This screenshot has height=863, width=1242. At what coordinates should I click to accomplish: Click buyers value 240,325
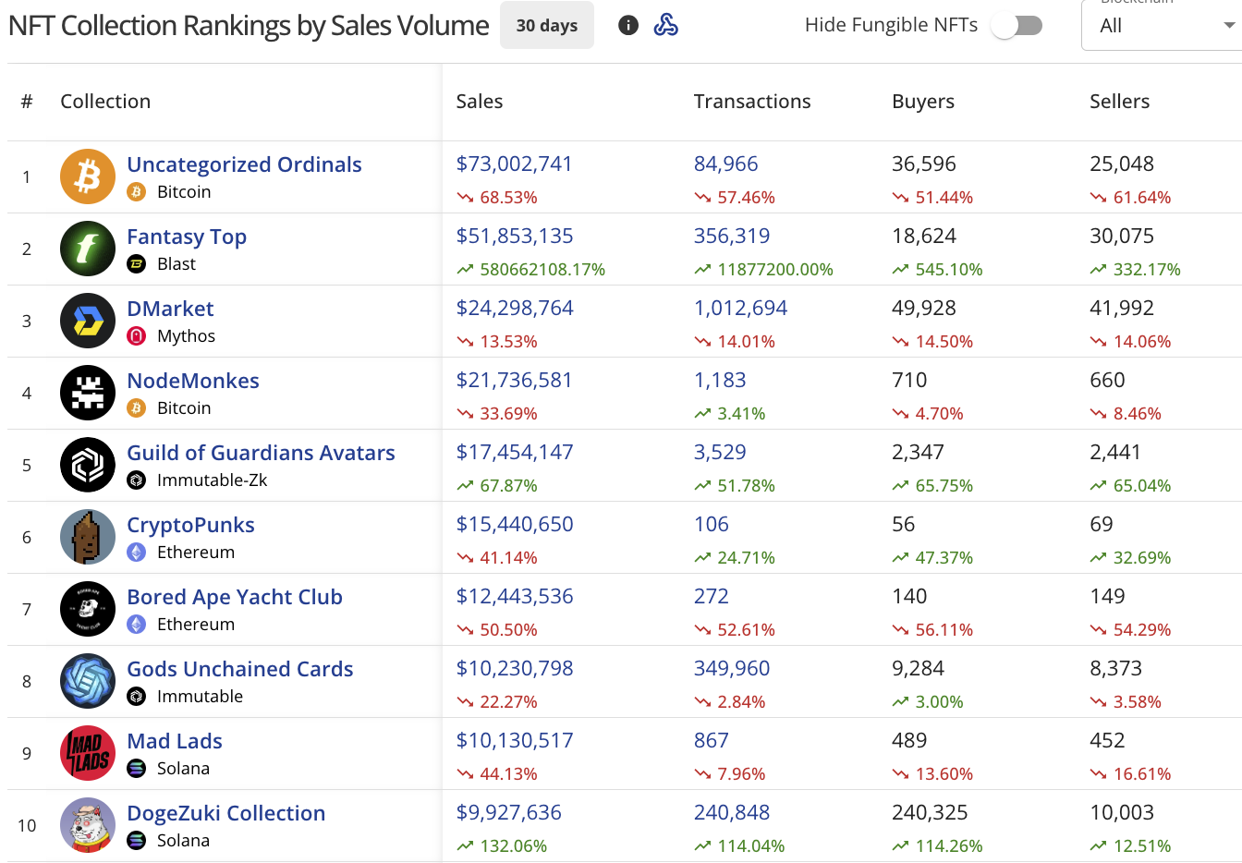point(930,812)
